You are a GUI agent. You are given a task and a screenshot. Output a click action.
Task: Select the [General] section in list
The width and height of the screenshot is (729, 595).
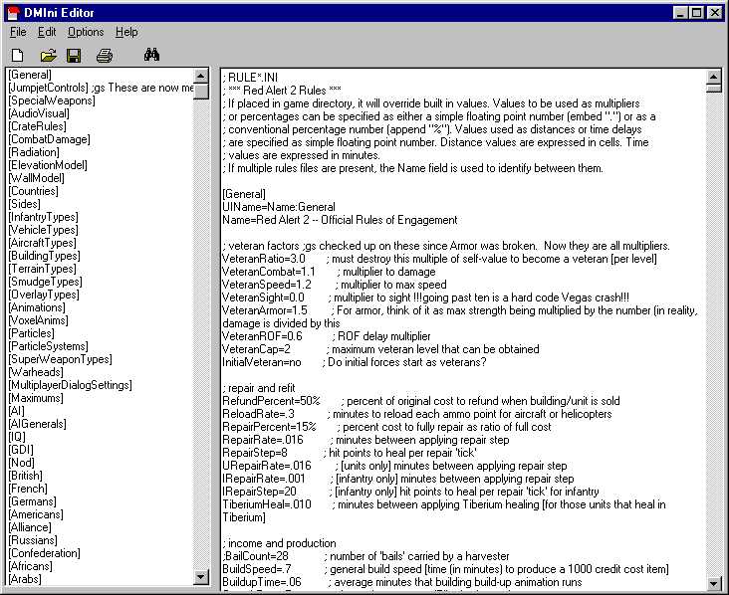pyautogui.click(x=30, y=75)
